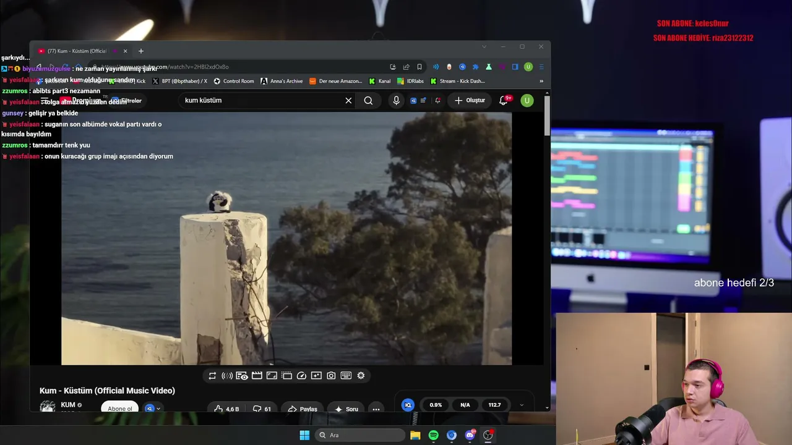Open the Oluştur create menu
Viewport: 792px width, 445px height.
click(470, 101)
